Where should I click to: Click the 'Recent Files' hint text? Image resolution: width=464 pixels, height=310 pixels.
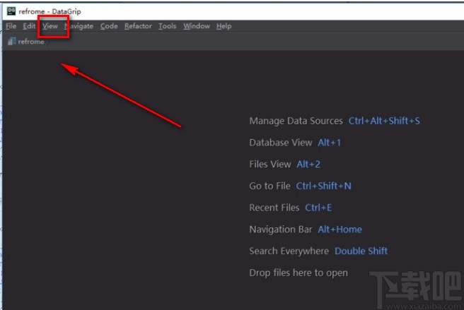274,208
